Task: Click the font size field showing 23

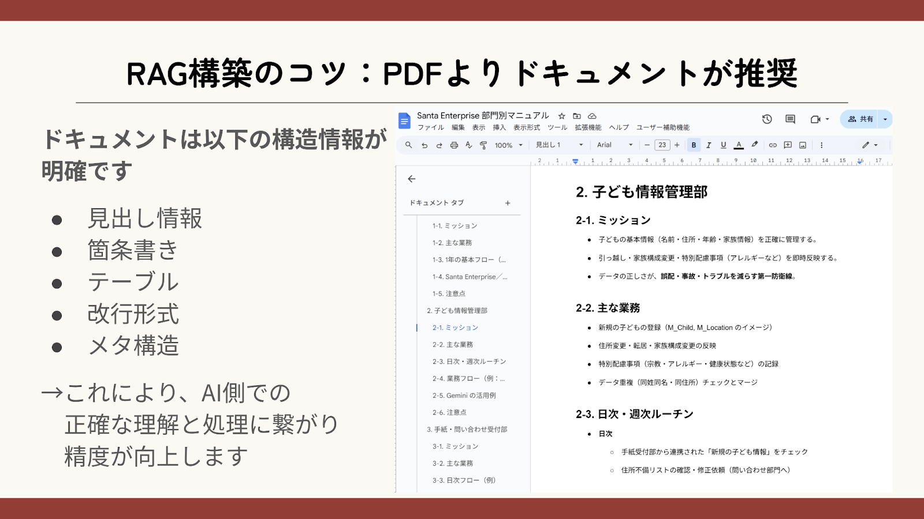Action: (662, 145)
